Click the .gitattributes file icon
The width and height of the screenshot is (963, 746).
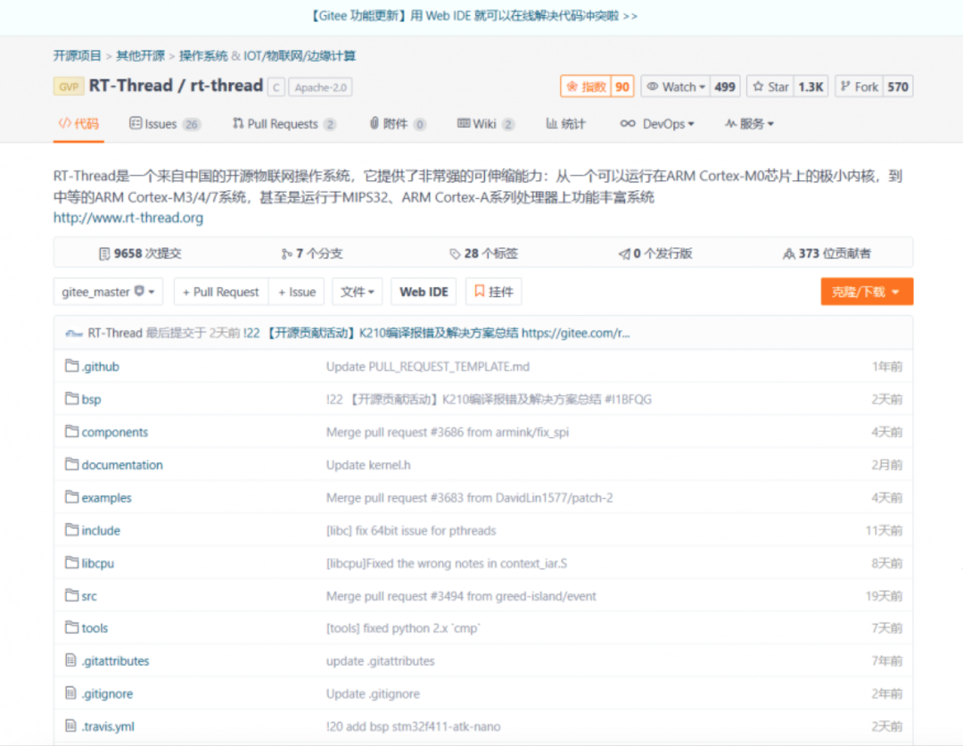(70, 660)
